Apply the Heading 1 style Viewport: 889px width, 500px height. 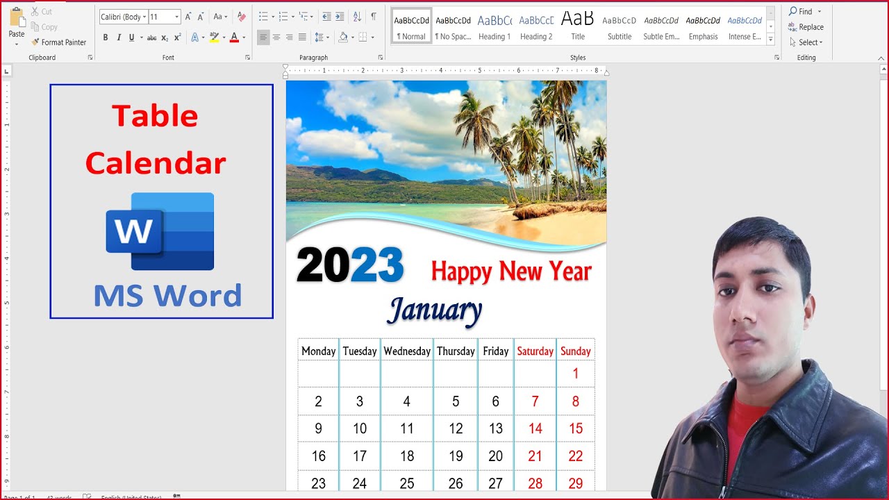[495, 26]
